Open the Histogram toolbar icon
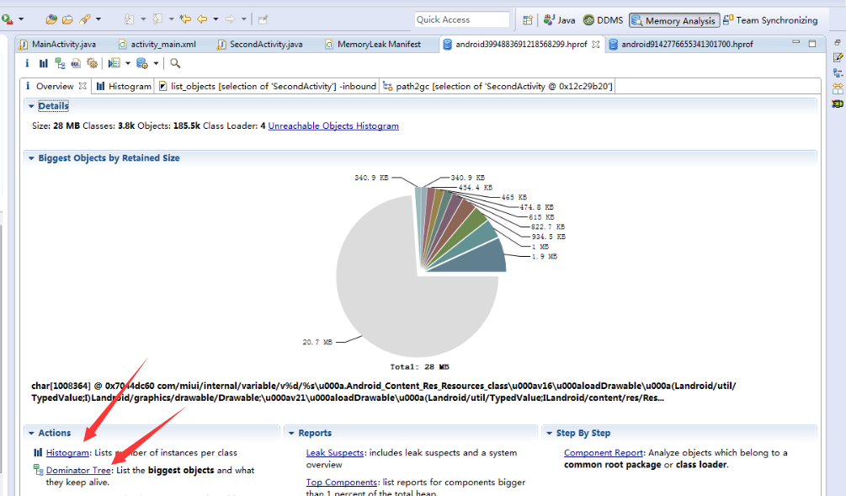Image resolution: width=846 pixels, height=496 pixels. [43, 63]
